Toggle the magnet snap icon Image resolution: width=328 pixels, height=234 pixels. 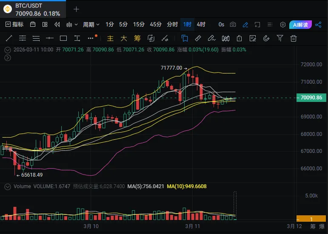(x=266, y=38)
